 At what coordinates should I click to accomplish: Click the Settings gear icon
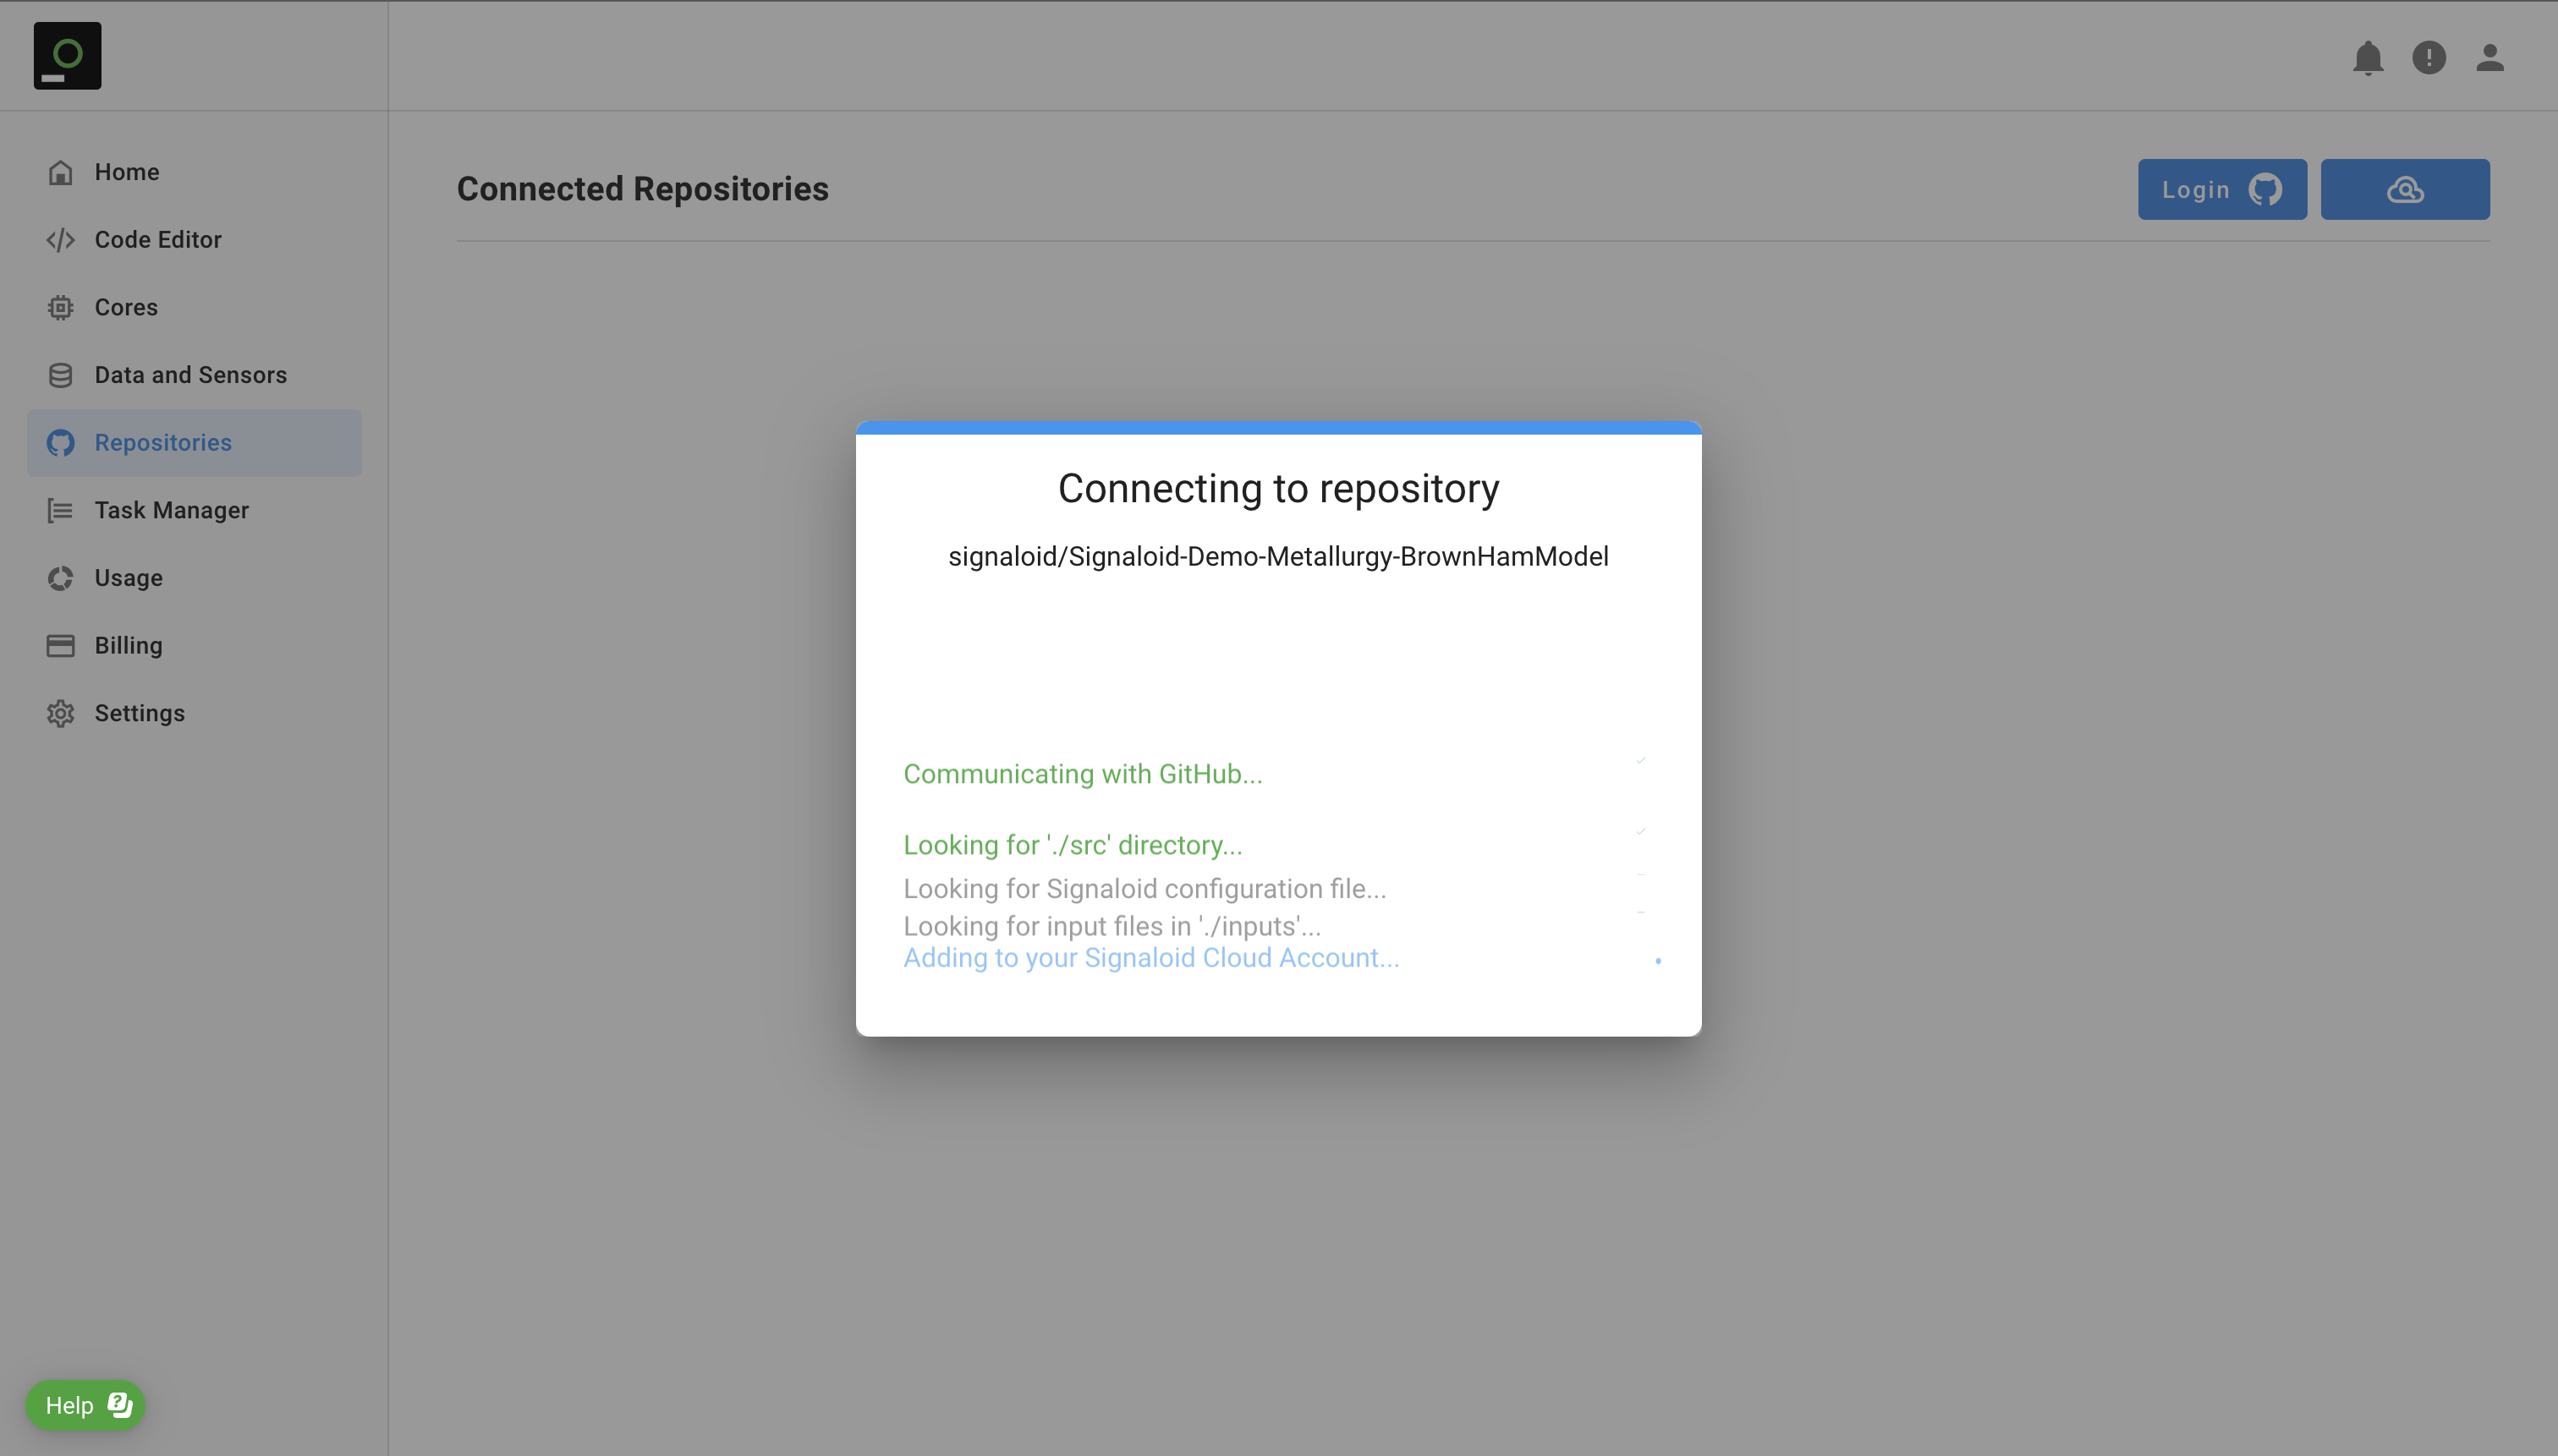tap(61, 714)
